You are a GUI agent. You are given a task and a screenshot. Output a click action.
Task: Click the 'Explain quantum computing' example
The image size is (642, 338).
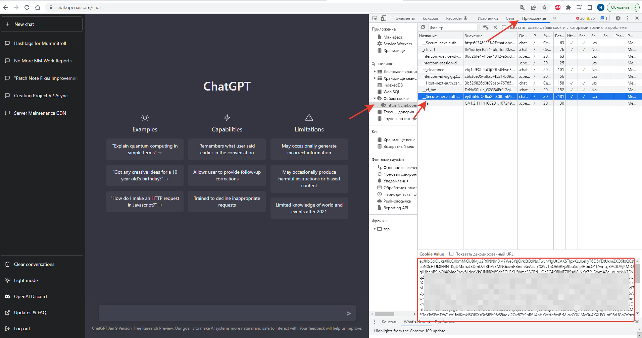point(145,149)
